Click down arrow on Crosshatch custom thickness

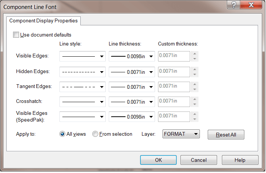195,104
